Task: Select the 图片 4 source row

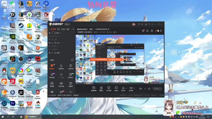Action: [x=61, y=33]
